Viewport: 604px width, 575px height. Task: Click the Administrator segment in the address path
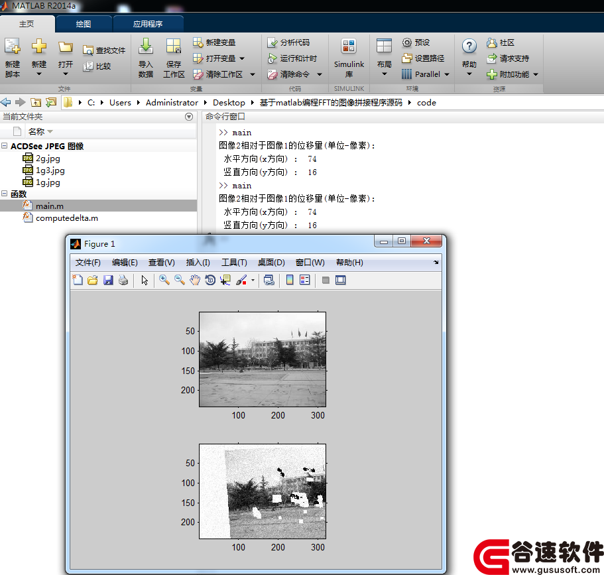tap(172, 103)
